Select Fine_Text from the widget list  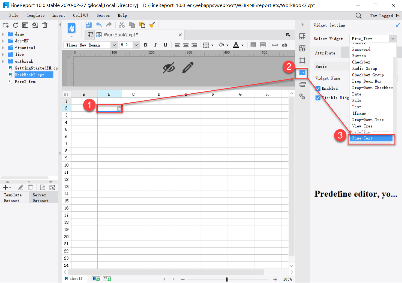click(371, 138)
